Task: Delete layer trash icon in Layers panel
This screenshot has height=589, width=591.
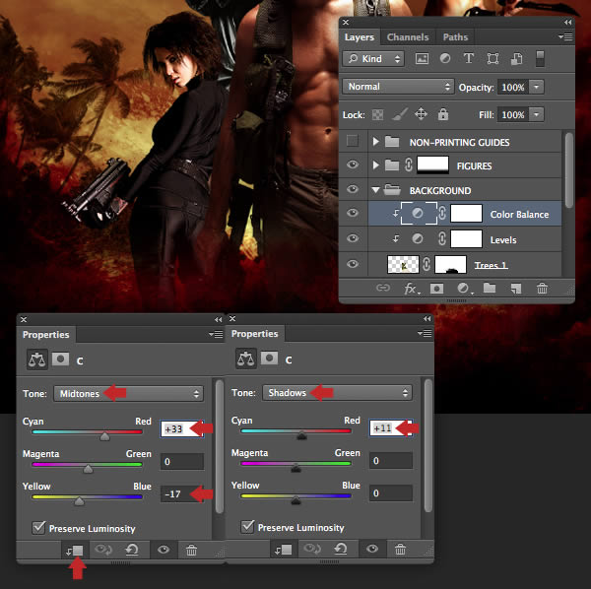Action: pos(542,289)
